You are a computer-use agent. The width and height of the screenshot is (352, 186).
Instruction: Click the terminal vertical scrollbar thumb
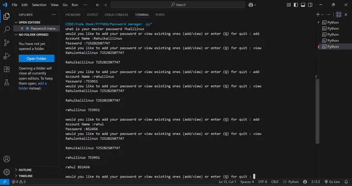317,112
